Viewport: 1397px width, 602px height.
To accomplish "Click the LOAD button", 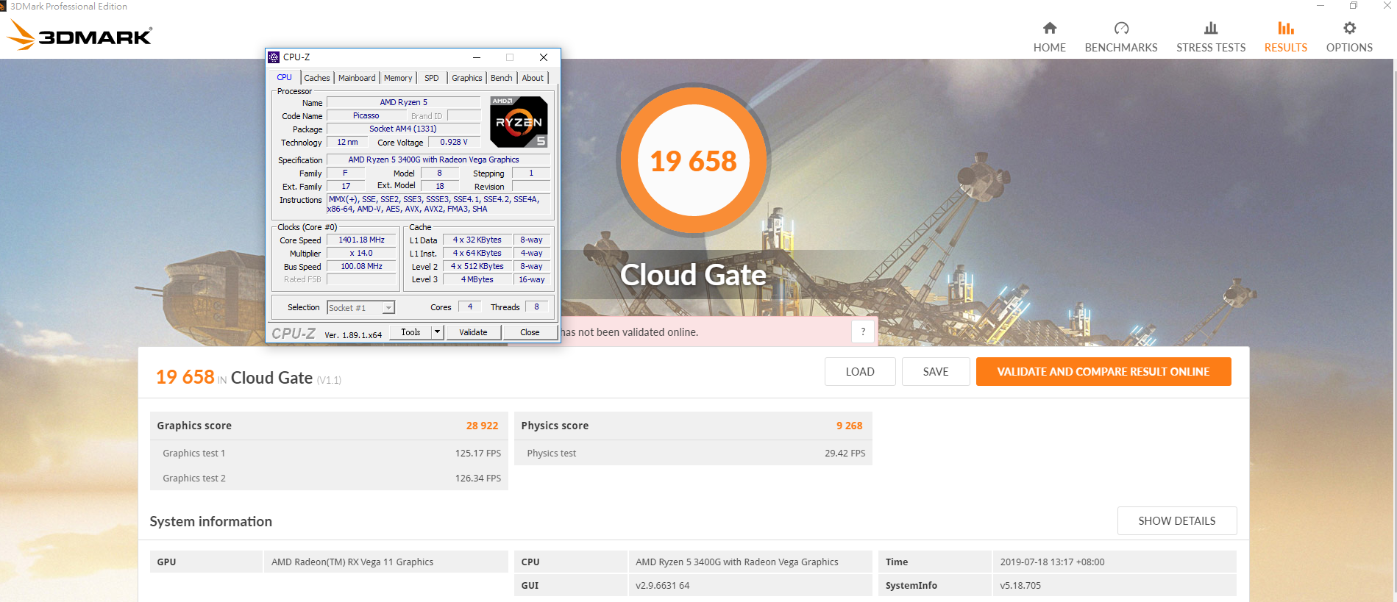I will point(860,372).
